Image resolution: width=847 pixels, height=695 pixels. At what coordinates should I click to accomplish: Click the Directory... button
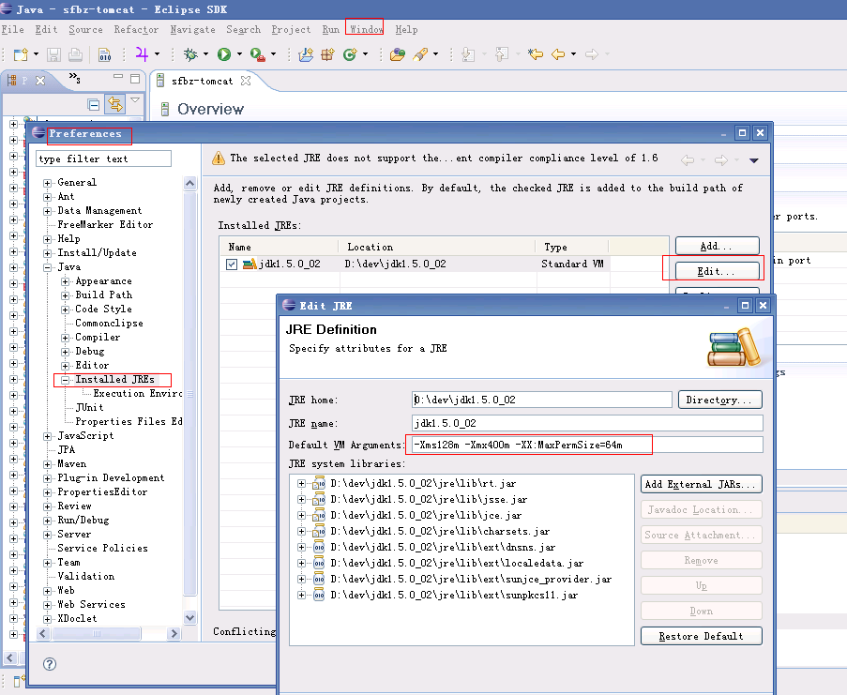718,400
